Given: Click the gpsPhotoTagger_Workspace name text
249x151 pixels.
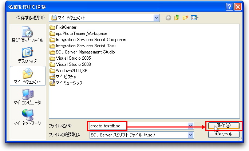Looking at the screenshot, I should pos(82,33).
